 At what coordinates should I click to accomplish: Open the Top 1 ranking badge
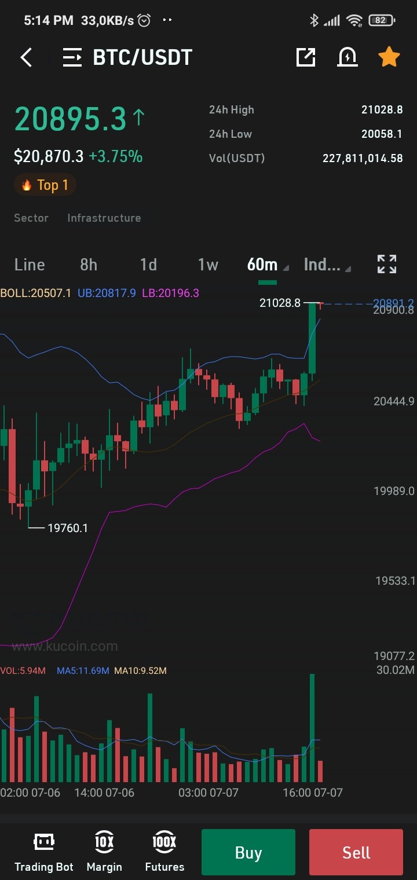point(45,185)
